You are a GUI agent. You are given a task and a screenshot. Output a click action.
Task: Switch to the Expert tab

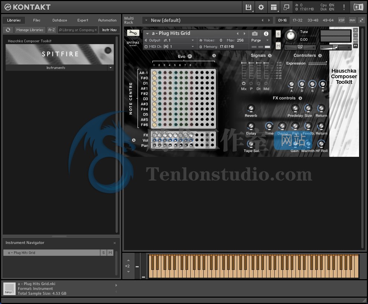pos(83,20)
